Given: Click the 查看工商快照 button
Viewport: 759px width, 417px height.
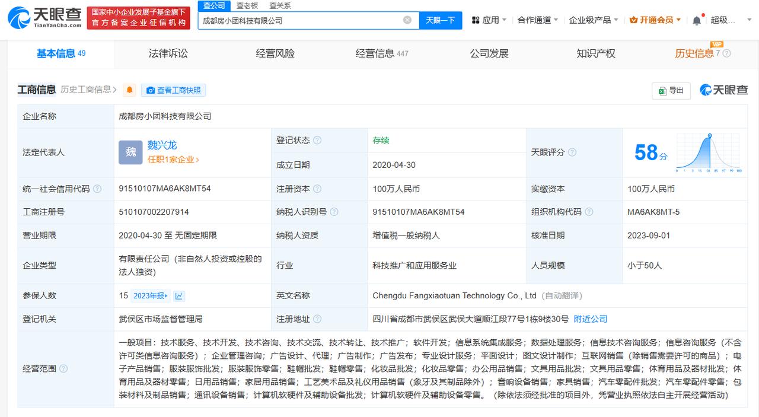Looking at the screenshot, I should click(173, 90).
